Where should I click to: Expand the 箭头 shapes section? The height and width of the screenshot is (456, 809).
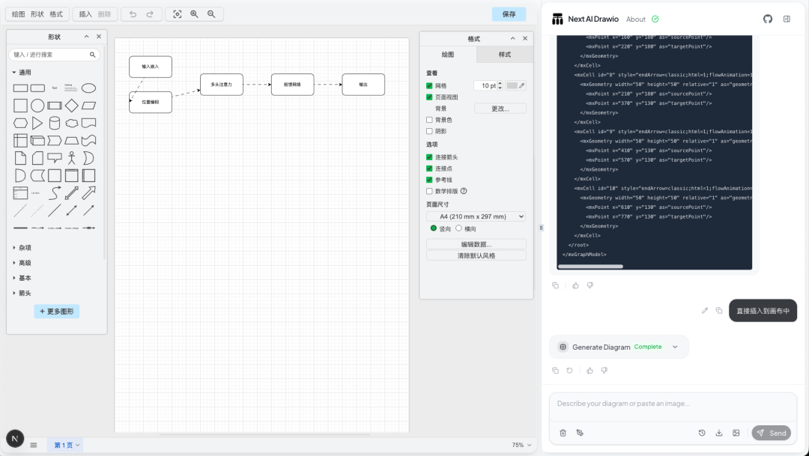(21, 293)
